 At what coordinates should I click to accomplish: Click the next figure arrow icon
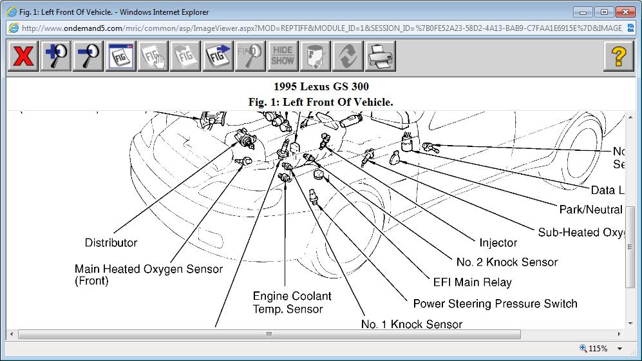(x=218, y=55)
